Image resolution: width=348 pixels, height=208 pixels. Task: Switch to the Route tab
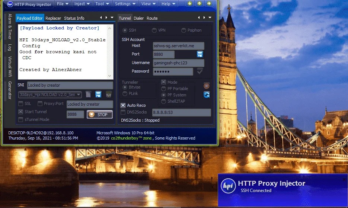point(152,18)
